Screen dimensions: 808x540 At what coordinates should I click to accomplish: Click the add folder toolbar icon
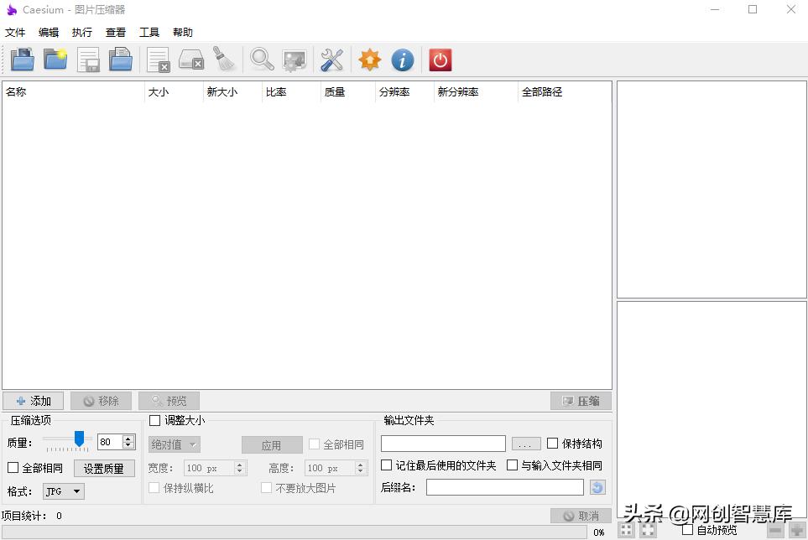coord(55,60)
